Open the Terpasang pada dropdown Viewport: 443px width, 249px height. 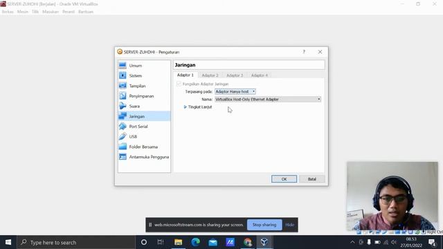pyautogui.click(x=235, y=91)
